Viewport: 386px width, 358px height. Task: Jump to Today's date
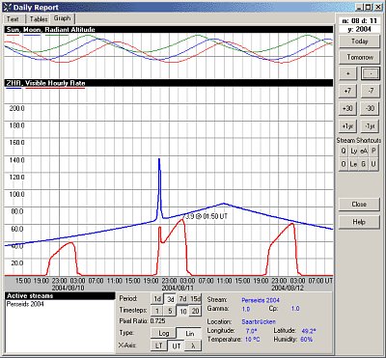click(x=360, y=41)
